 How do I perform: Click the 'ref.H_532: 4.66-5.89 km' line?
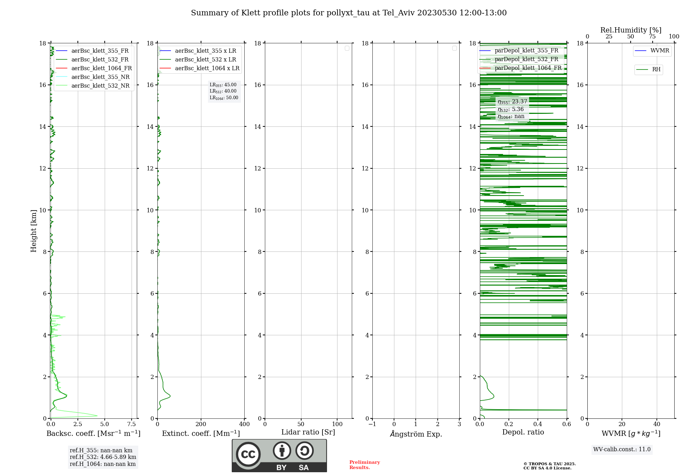103,457
